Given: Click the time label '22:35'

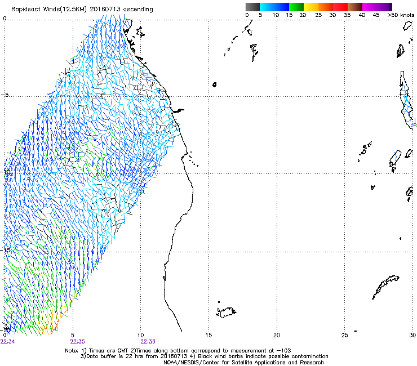Looking at the screenshot, I should [x=77, y=342].
